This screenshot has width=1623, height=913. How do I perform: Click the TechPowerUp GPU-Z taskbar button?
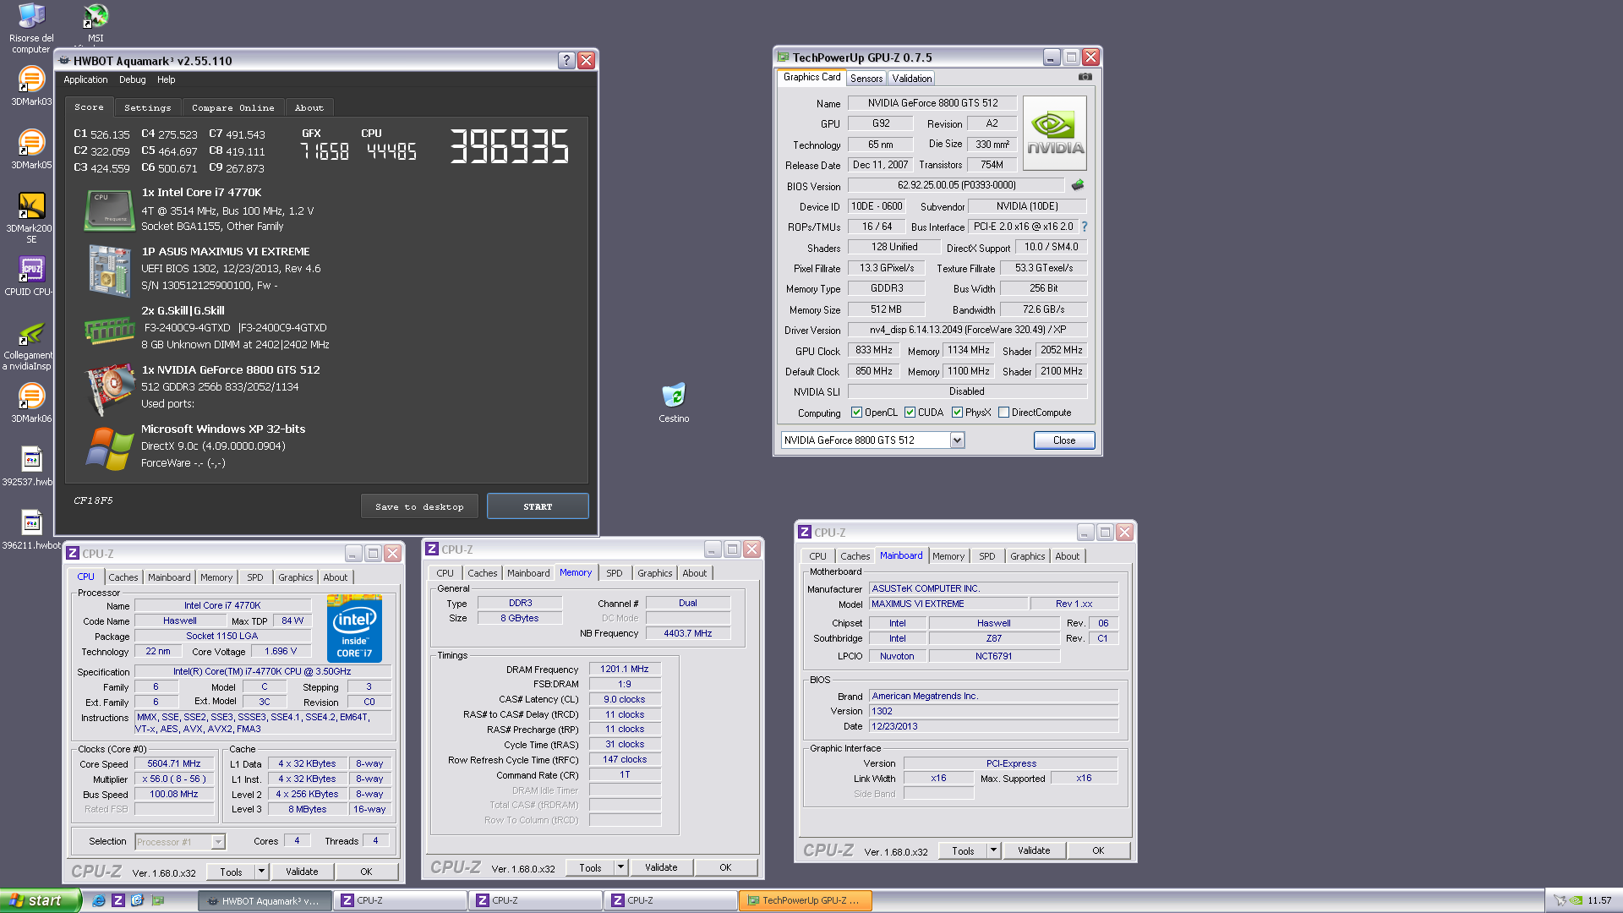click(x=806, y=900)
